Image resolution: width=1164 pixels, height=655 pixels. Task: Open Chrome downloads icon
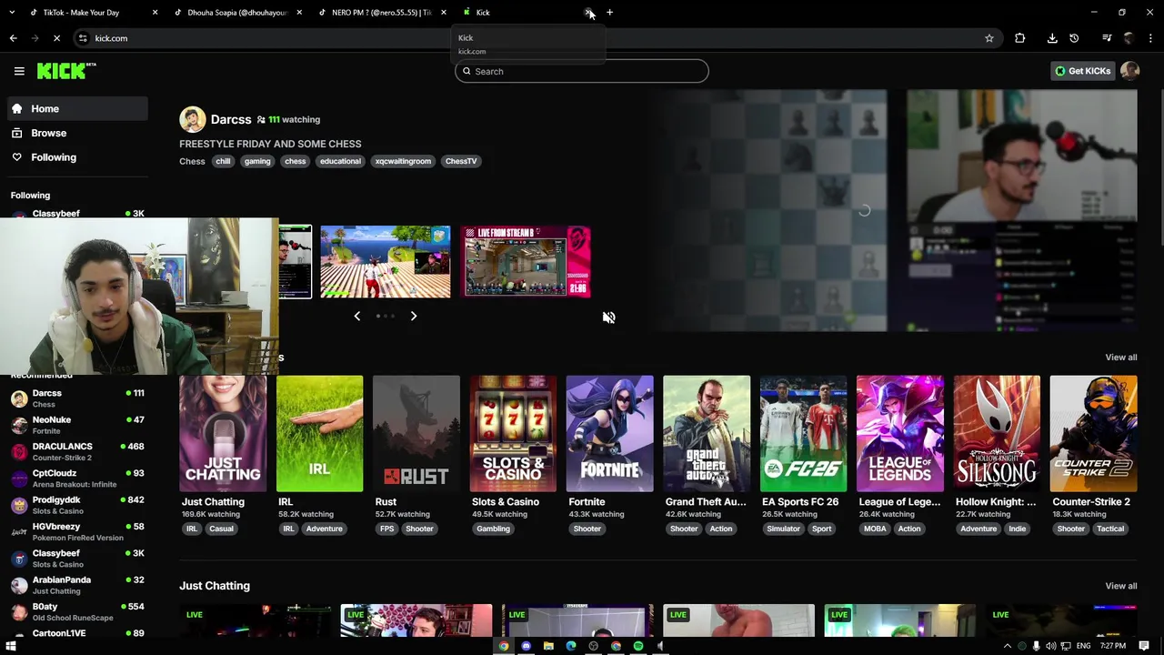coord(1052,38)
